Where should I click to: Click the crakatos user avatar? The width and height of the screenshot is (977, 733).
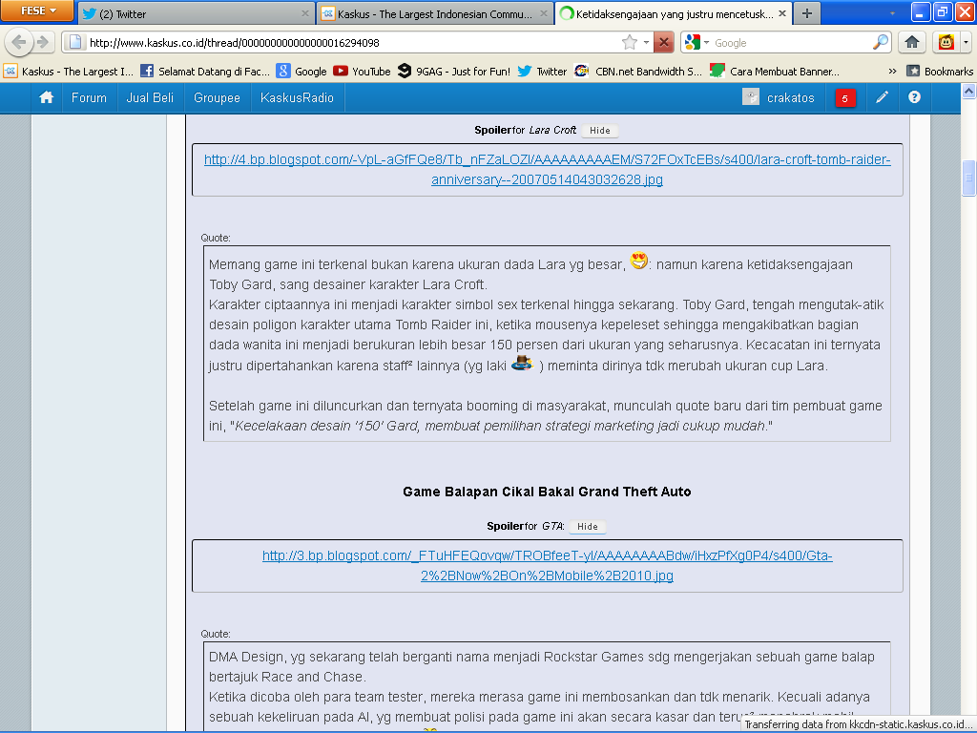(751, 96)
